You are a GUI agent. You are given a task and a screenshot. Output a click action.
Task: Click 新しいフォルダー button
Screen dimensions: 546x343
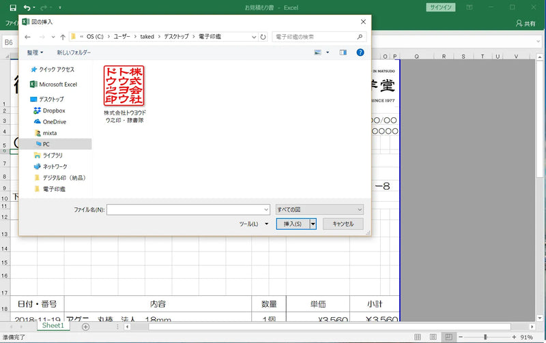(74, 53)
